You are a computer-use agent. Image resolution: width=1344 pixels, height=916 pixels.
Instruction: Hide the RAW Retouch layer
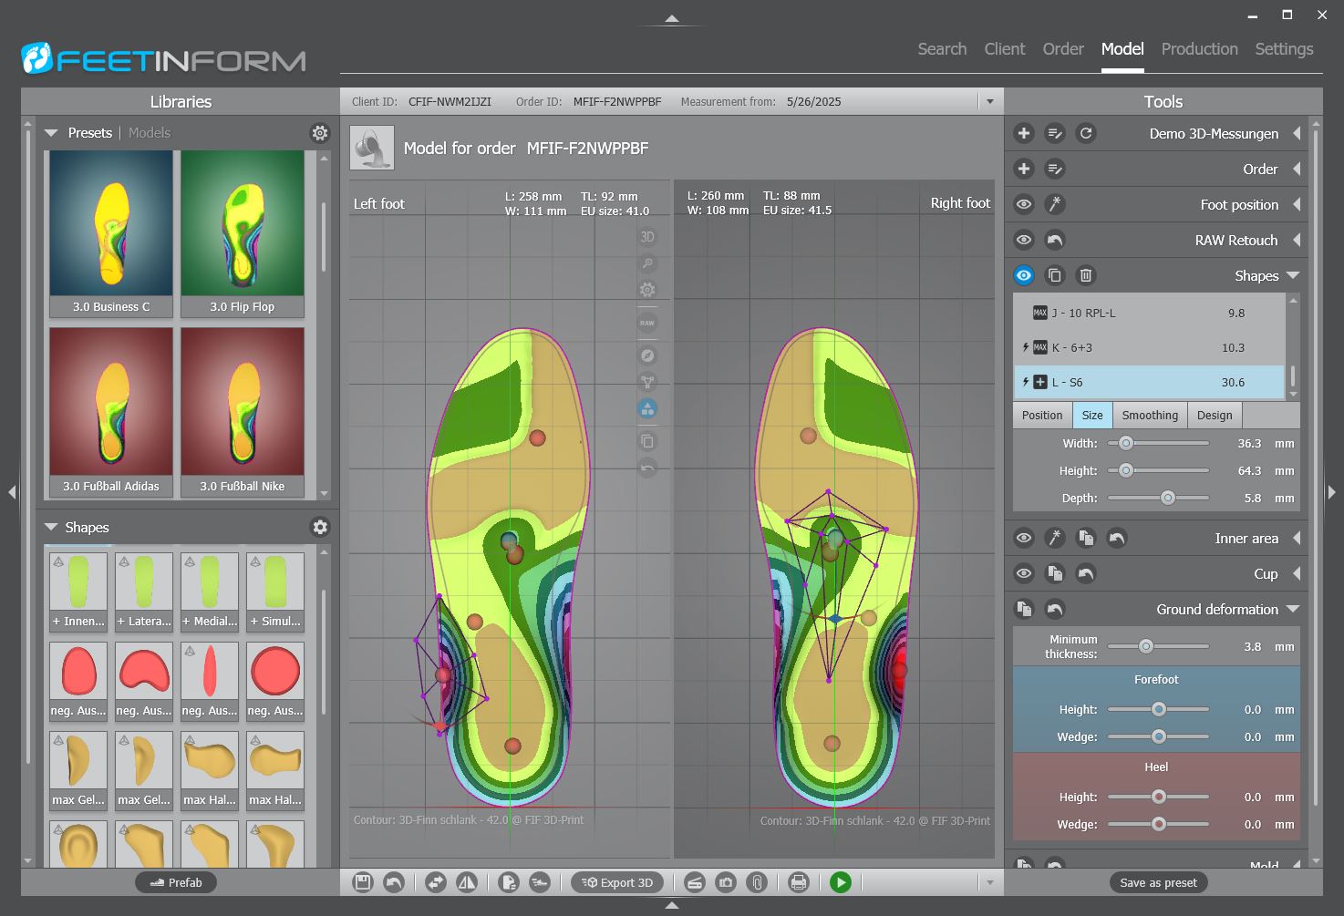pyautogui.click(x=1023, y=240)
